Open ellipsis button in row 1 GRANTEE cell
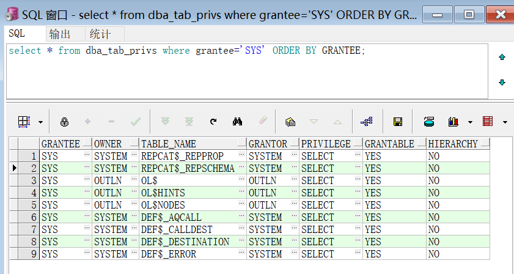 click(x=87, y=154)
